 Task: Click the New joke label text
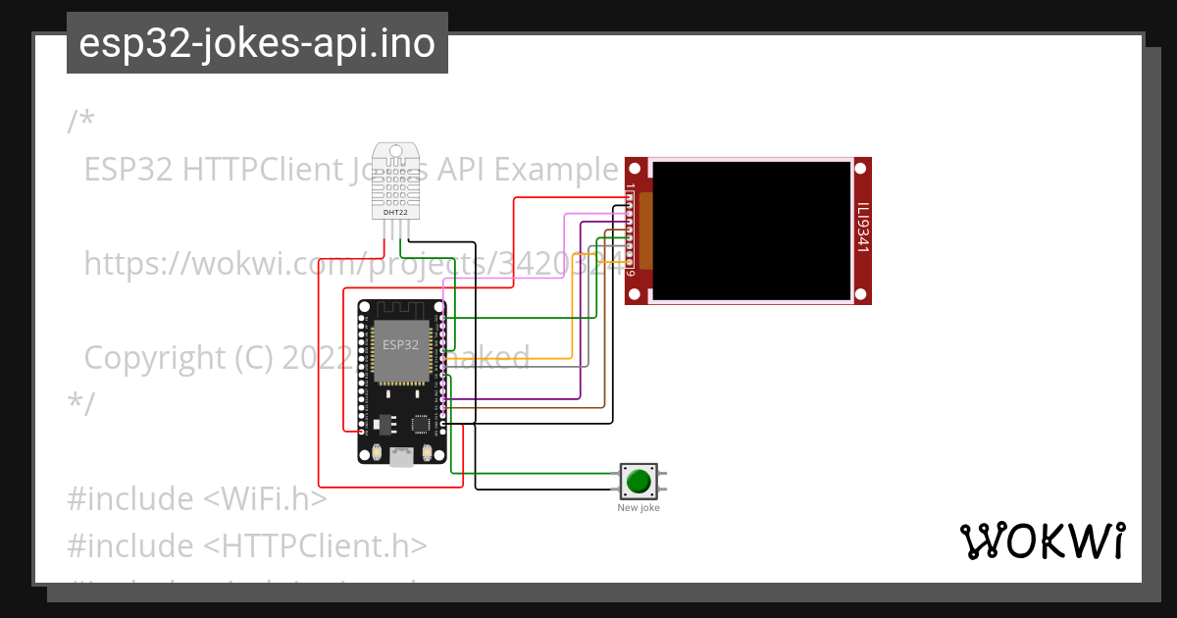pyautogui.click(x=640, y=508)
